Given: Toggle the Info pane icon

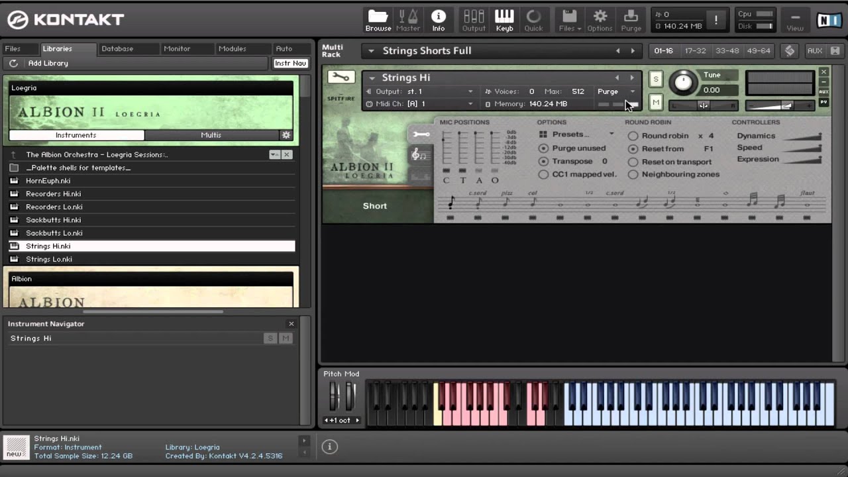Looking at the screenshot, I should (439, 20).
